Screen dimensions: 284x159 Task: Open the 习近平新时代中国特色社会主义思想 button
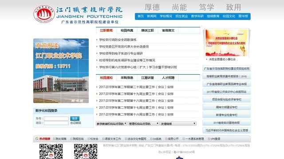227,130
